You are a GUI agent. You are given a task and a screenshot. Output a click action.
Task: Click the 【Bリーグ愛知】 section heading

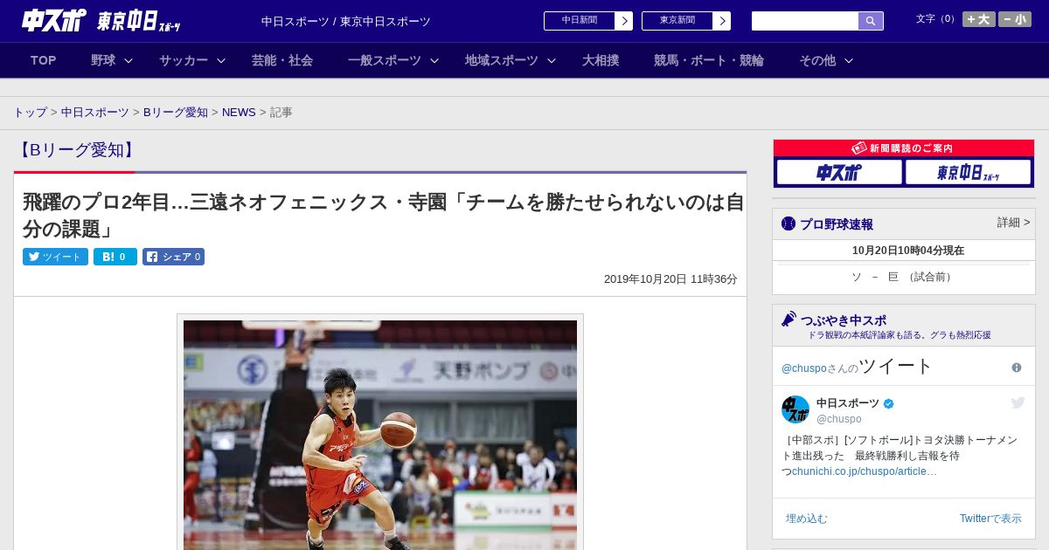click(x=76, y=150)
